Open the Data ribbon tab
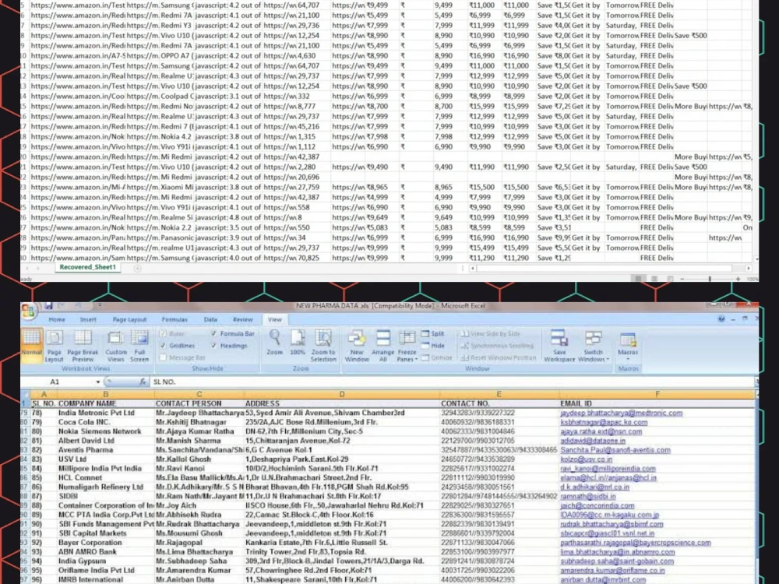Image resolution: width=779 pixels, height=584 pixels. tap(210, 319)
